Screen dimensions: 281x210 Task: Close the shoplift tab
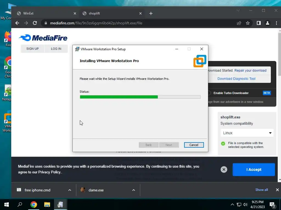(140, 13)
